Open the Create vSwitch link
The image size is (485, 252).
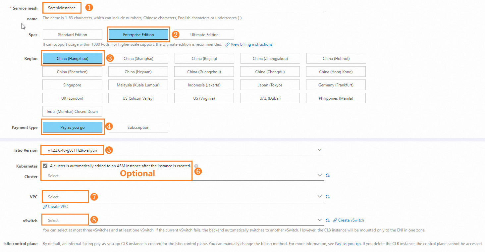pyautogui.click(x=351, y=220)
